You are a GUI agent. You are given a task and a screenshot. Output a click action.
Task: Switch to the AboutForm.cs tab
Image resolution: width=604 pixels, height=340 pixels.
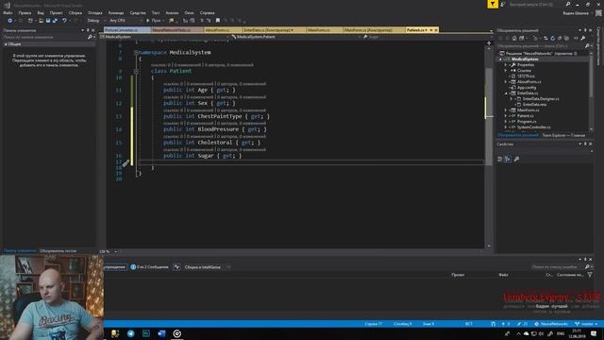(x=223, y=29)
